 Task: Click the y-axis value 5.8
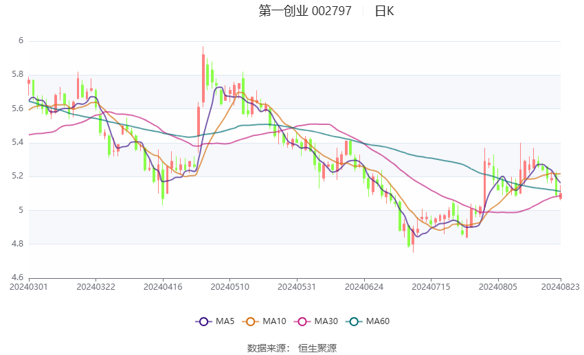pos(17,74)
